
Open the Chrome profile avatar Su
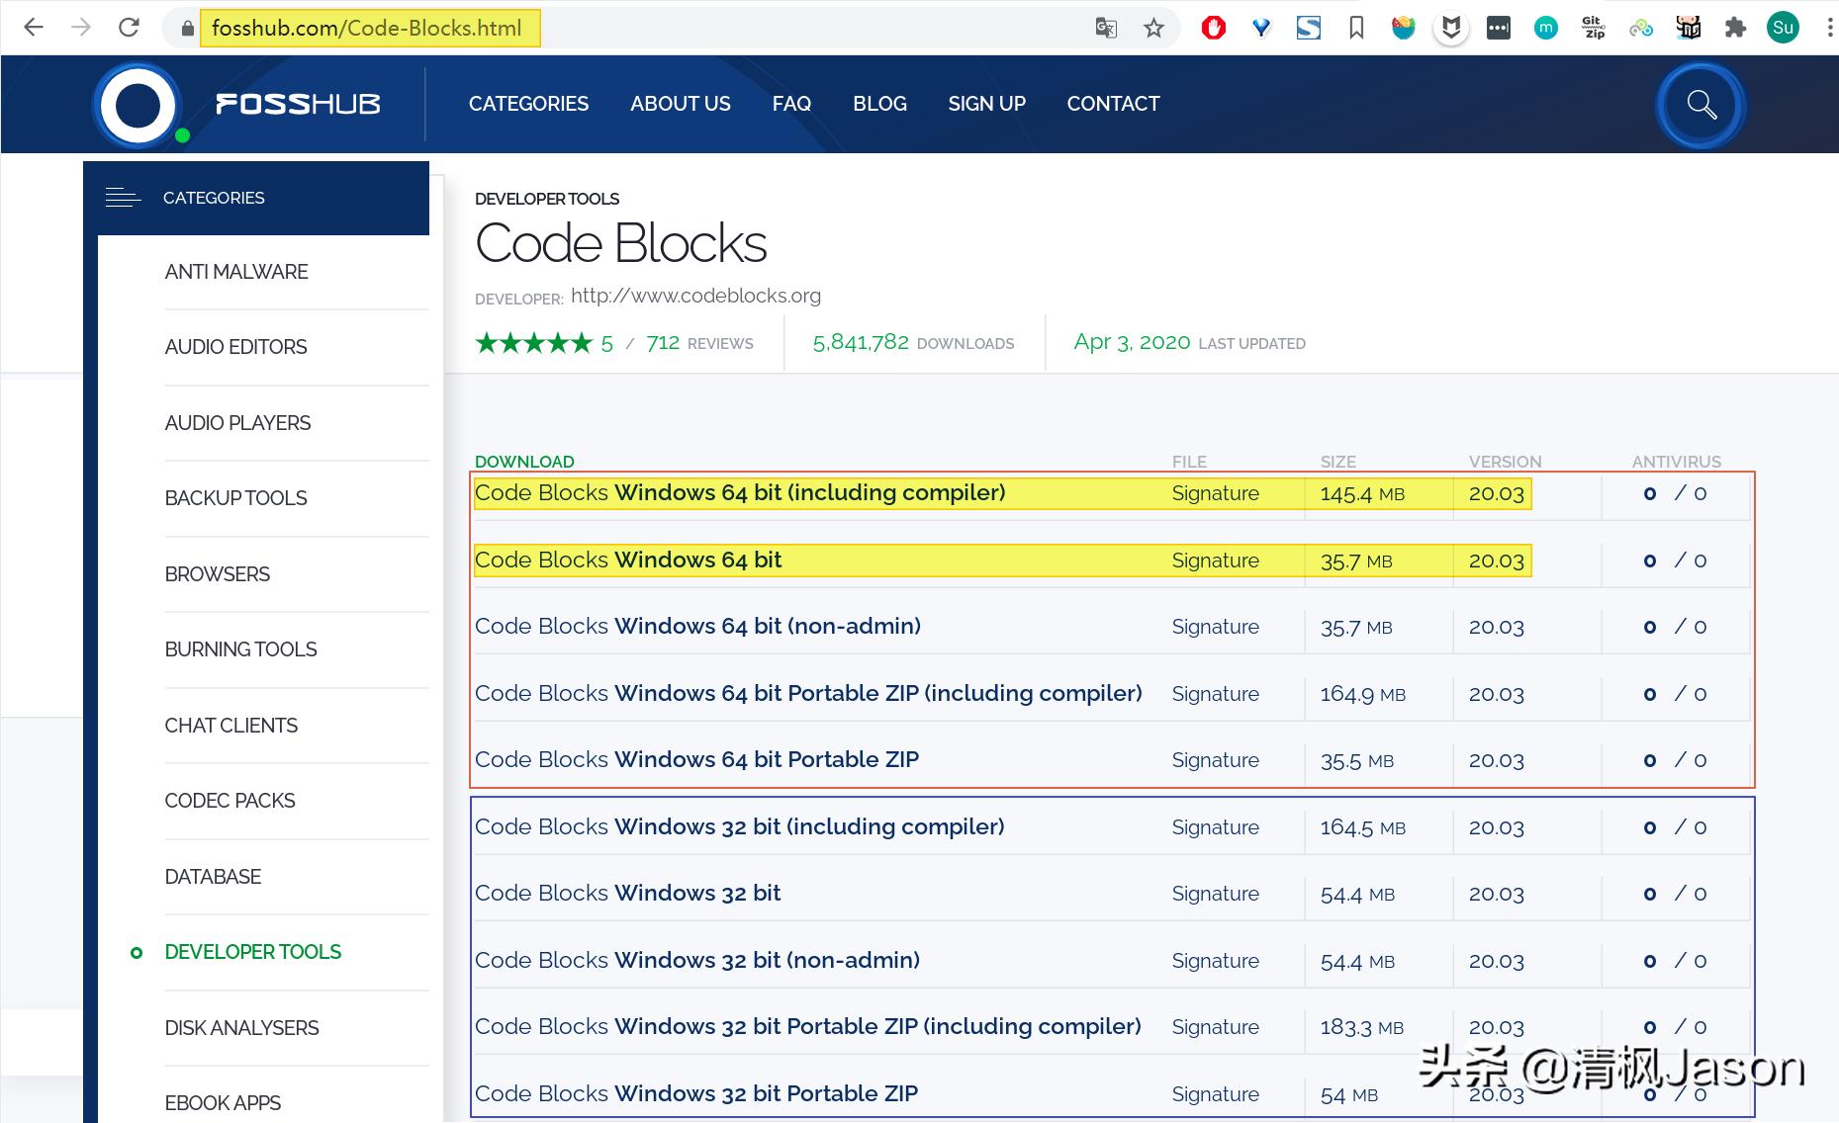(1784, 27)
